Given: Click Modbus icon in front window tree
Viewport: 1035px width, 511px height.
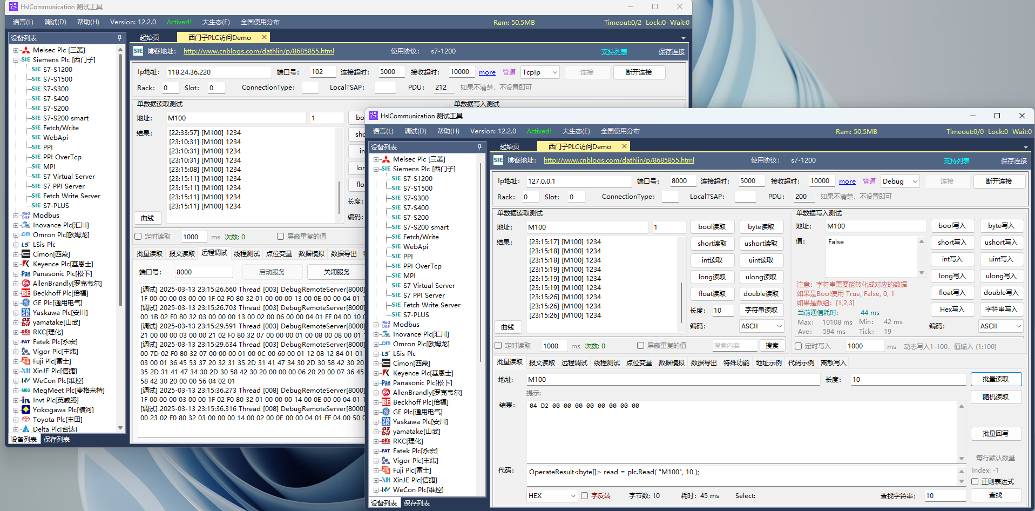Looking at the screenshot, I should pos(386,325).
